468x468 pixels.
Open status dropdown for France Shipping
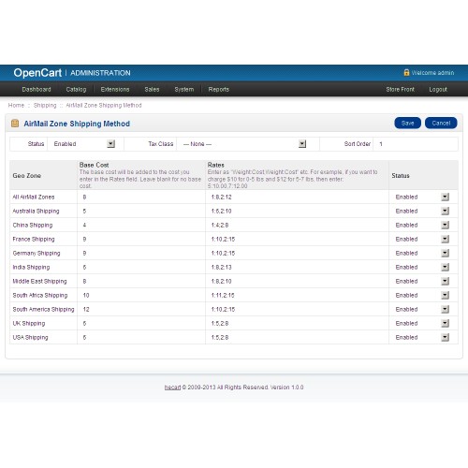[422, 239]
